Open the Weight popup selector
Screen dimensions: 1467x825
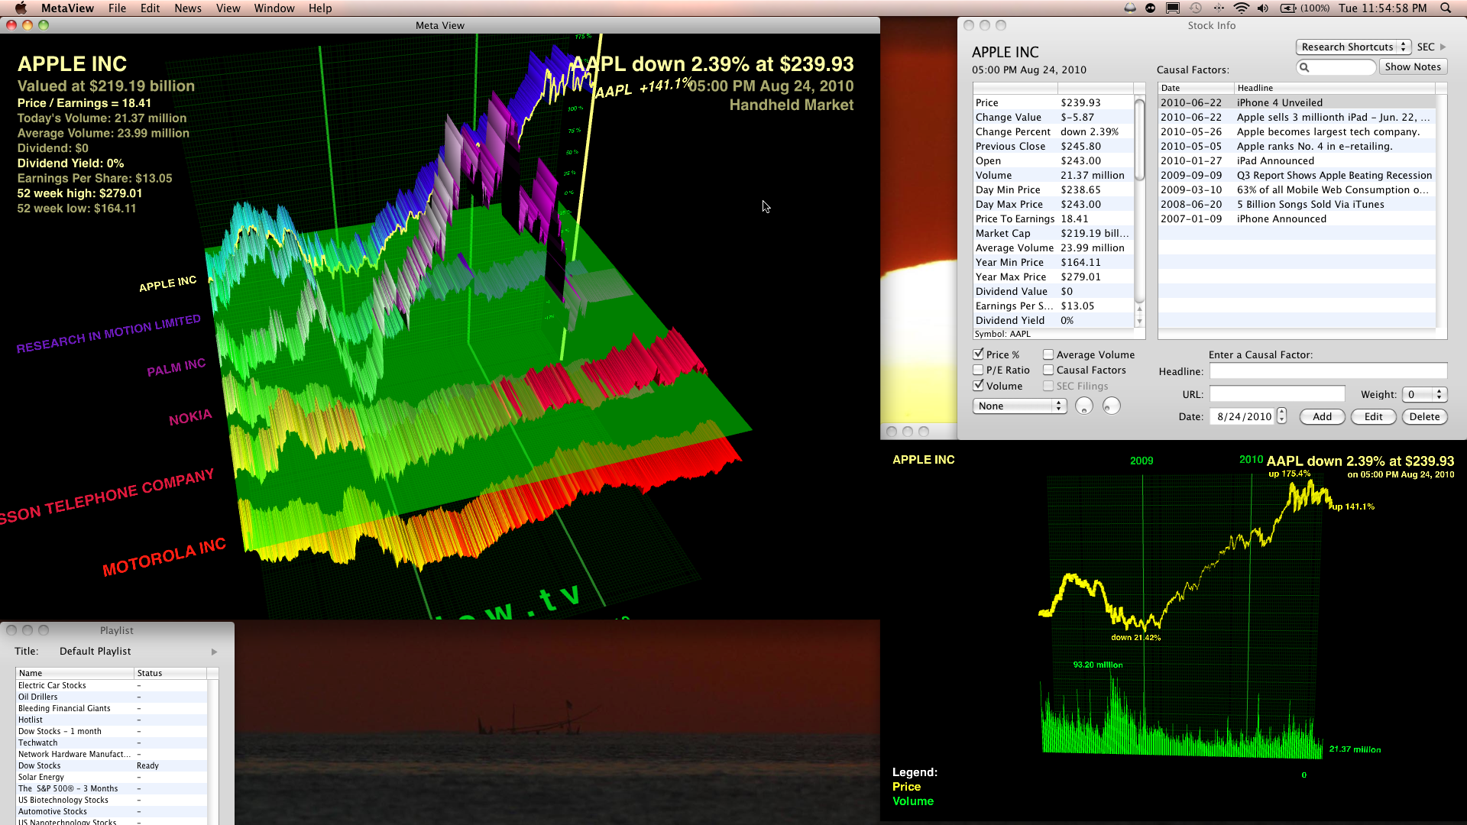(x=1426, y=395)
